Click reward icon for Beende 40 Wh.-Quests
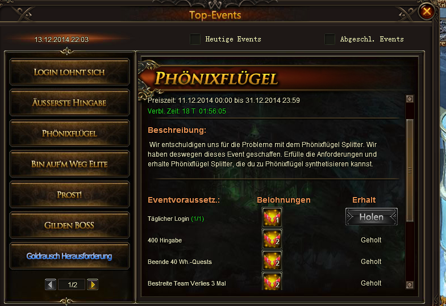This screenshot has width=446, height=306. [x=272, y=261]
